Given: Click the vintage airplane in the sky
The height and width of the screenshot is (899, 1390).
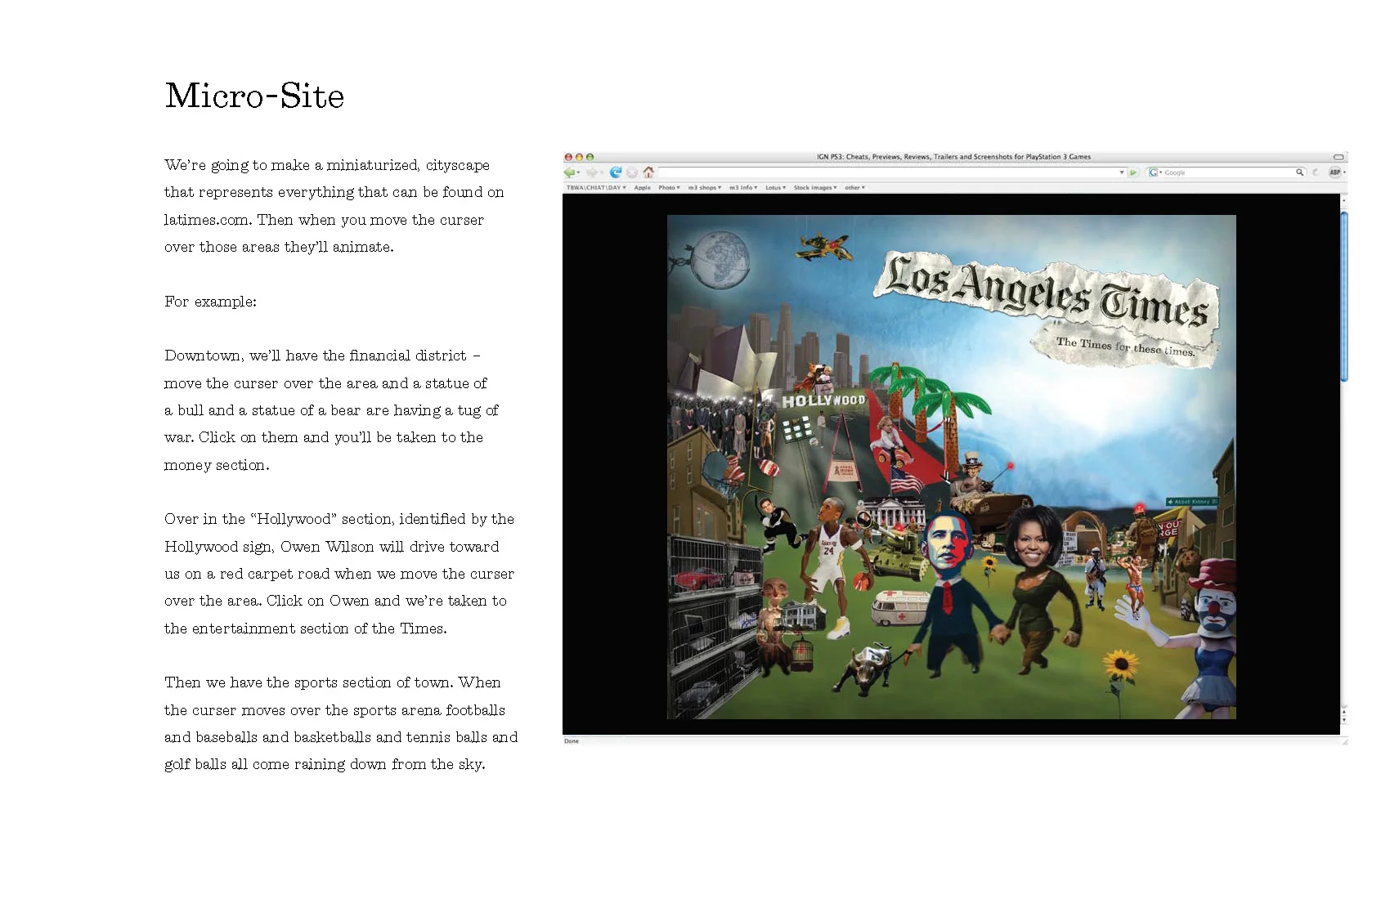Looking at the screenshot, I should (824, 245).
